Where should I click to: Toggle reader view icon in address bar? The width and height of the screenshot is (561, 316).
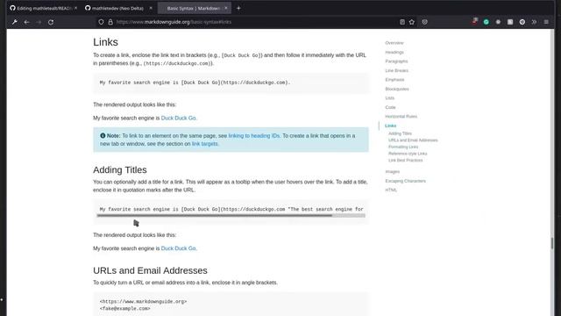click(402, 22)
